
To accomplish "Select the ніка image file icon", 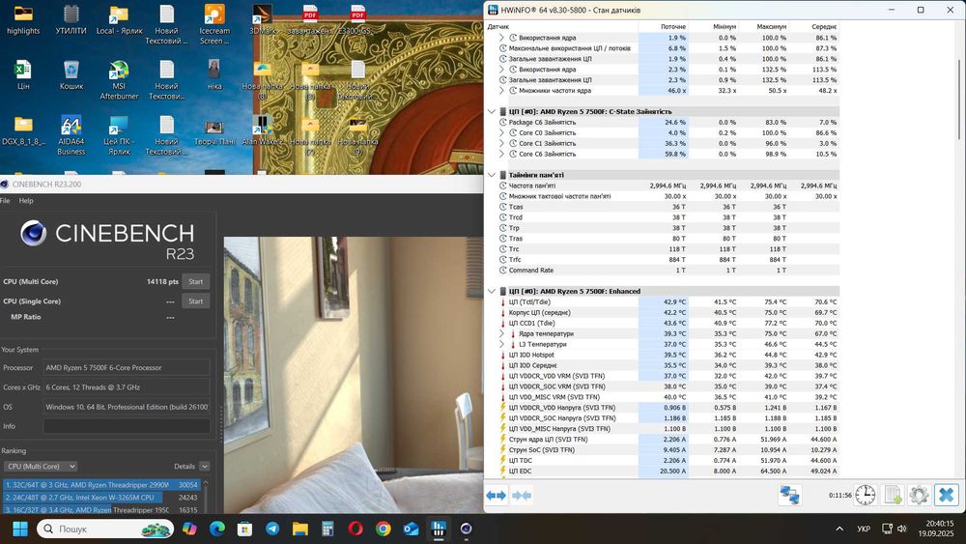I will coord(214,75).
